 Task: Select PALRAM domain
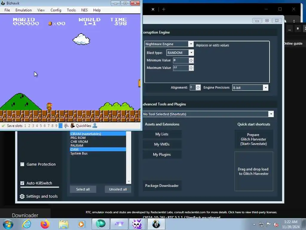98,146
